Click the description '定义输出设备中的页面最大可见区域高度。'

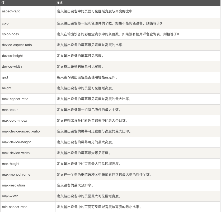(89, 164)
